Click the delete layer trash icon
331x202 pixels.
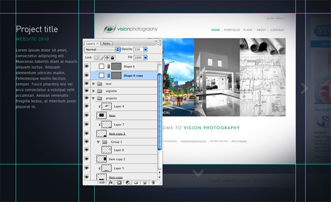coord(153,183)
